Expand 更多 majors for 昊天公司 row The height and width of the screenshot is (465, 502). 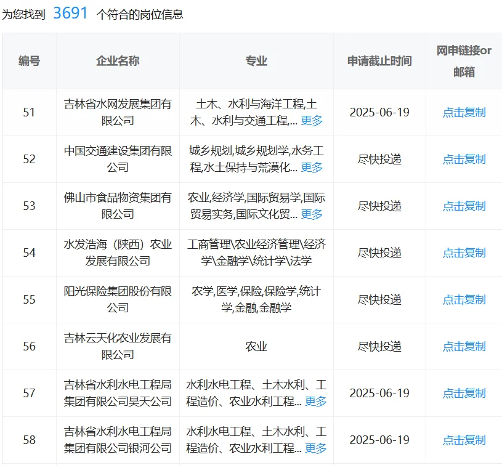(x=315, y=402)
